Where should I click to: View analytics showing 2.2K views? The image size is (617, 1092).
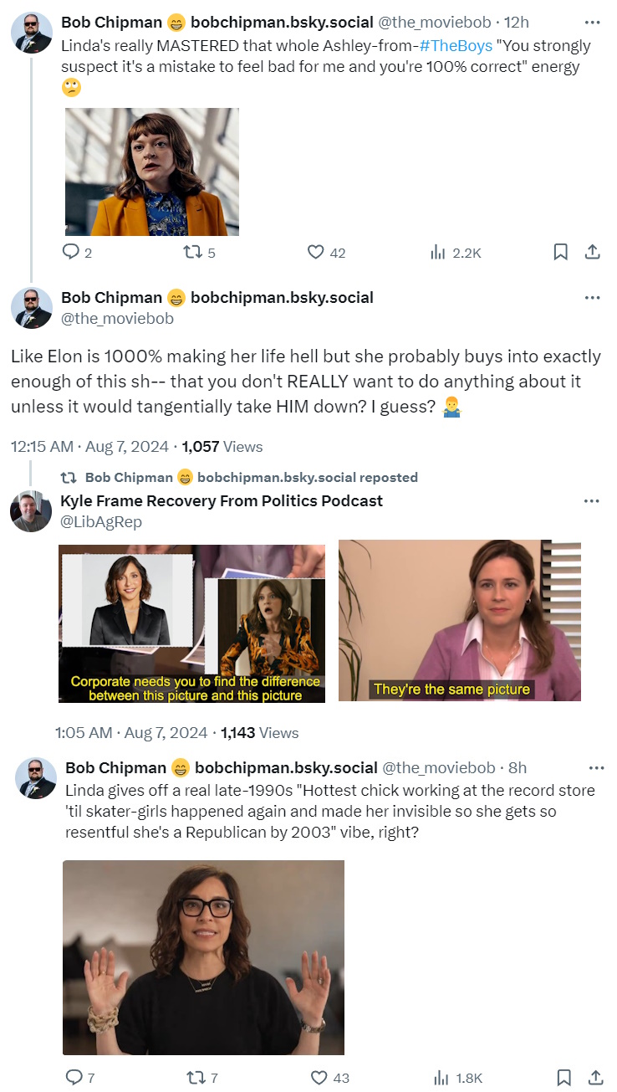click(438, 252)
